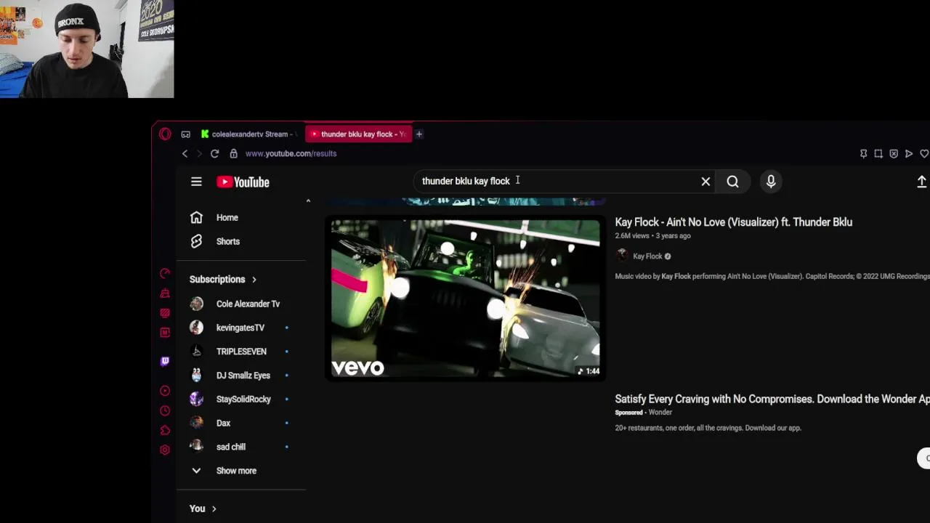Open a new browser tab with plus

(x=419, y=134)
